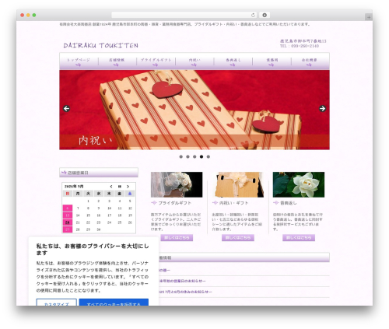This screenshot has width=389, height=329.
Task: Select the third slideshow dot
Action: click(194, 156)
